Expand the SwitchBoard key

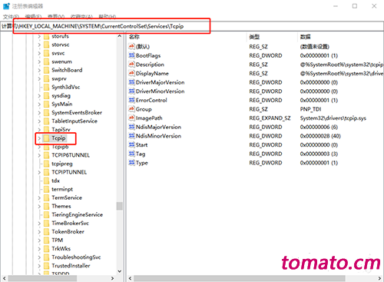point(39,70)
